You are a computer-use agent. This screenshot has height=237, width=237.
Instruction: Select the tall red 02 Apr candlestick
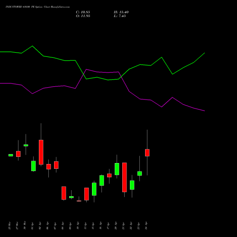tap(41, 152)
